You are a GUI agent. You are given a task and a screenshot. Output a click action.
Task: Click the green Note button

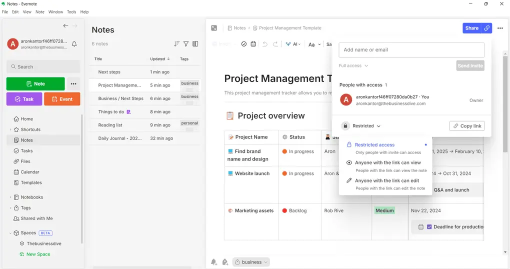click(35, 83)
